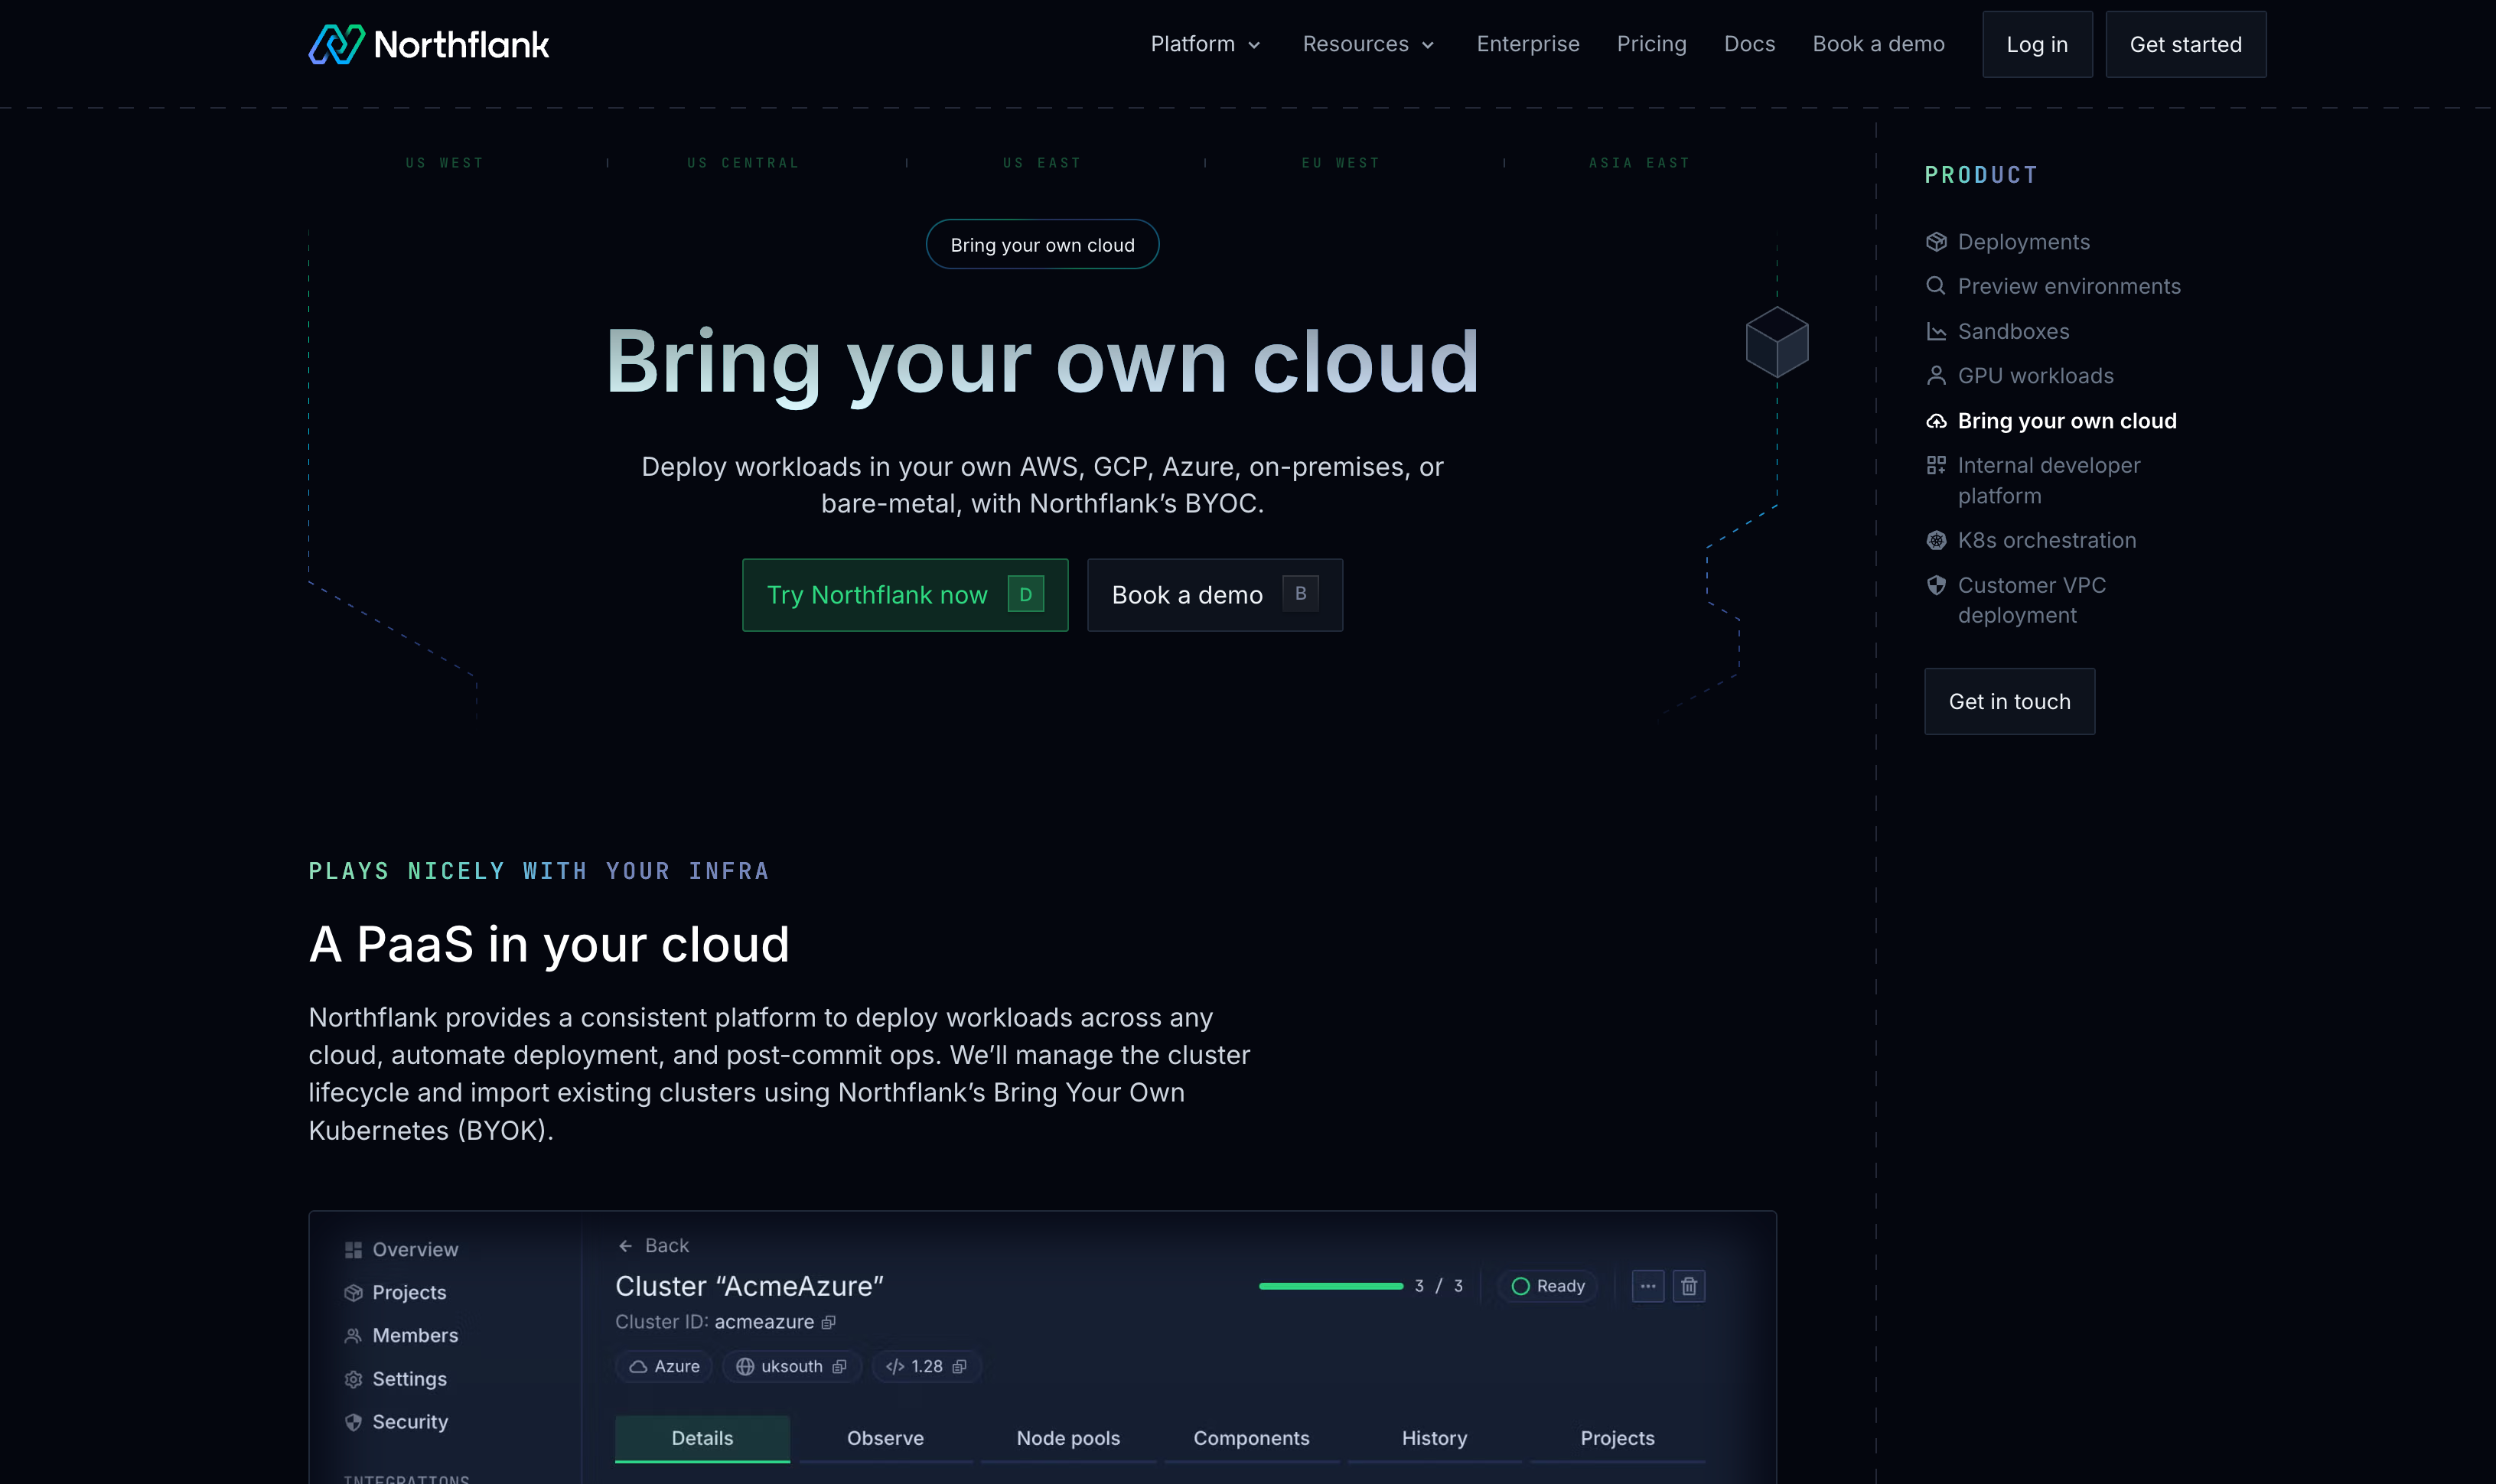Go to Pricing
The image size is (2496, 1484).
pyautogui.click(x=1652, y=44)
